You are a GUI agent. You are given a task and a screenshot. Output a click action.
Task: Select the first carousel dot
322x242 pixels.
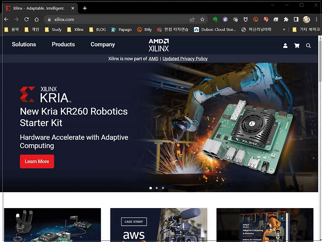[151, 188]
